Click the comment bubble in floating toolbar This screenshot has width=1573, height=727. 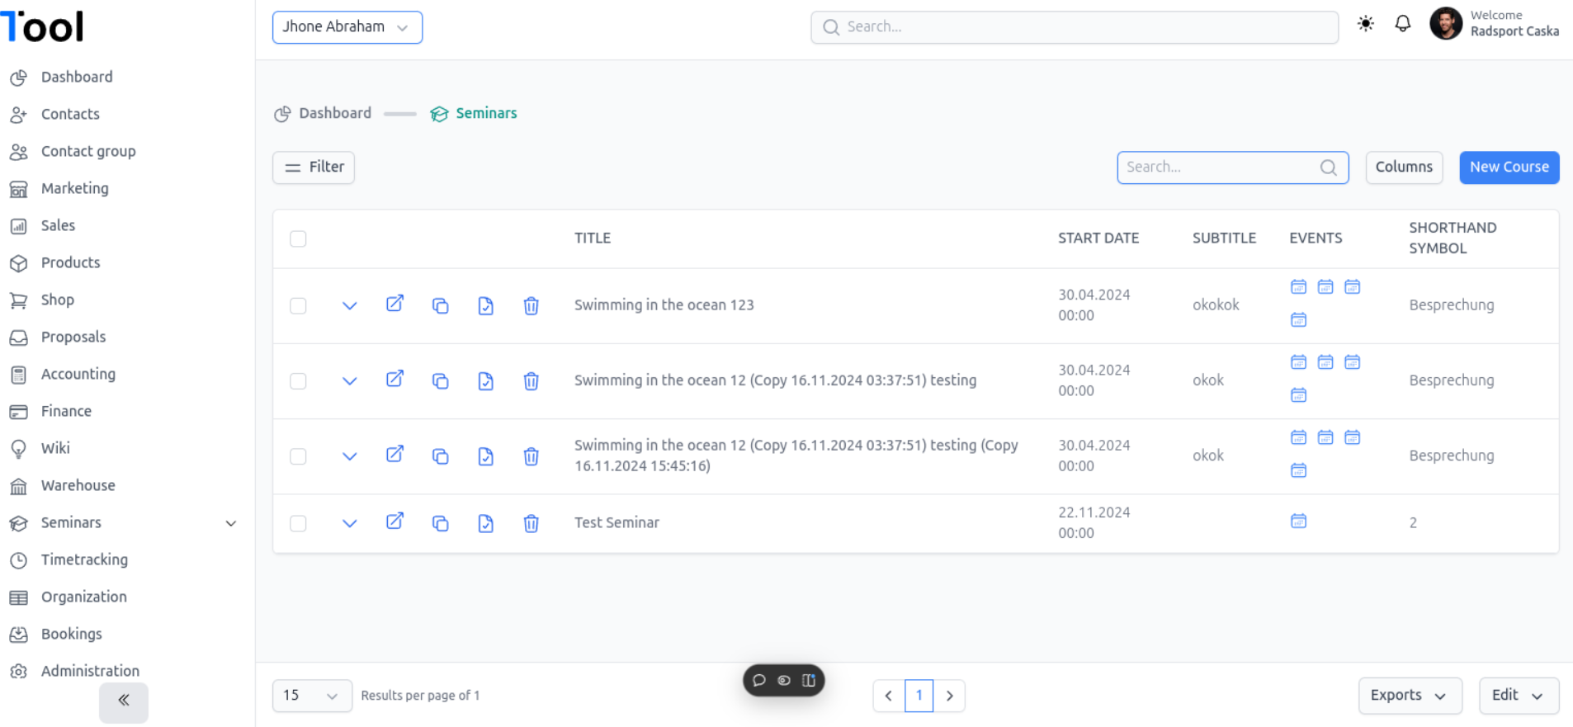pyautogui.click(x=759, y=681)
